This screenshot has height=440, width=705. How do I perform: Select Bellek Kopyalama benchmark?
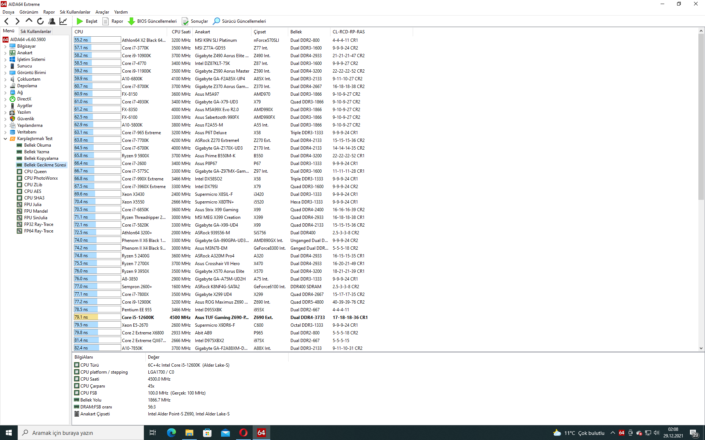point(41,158)
